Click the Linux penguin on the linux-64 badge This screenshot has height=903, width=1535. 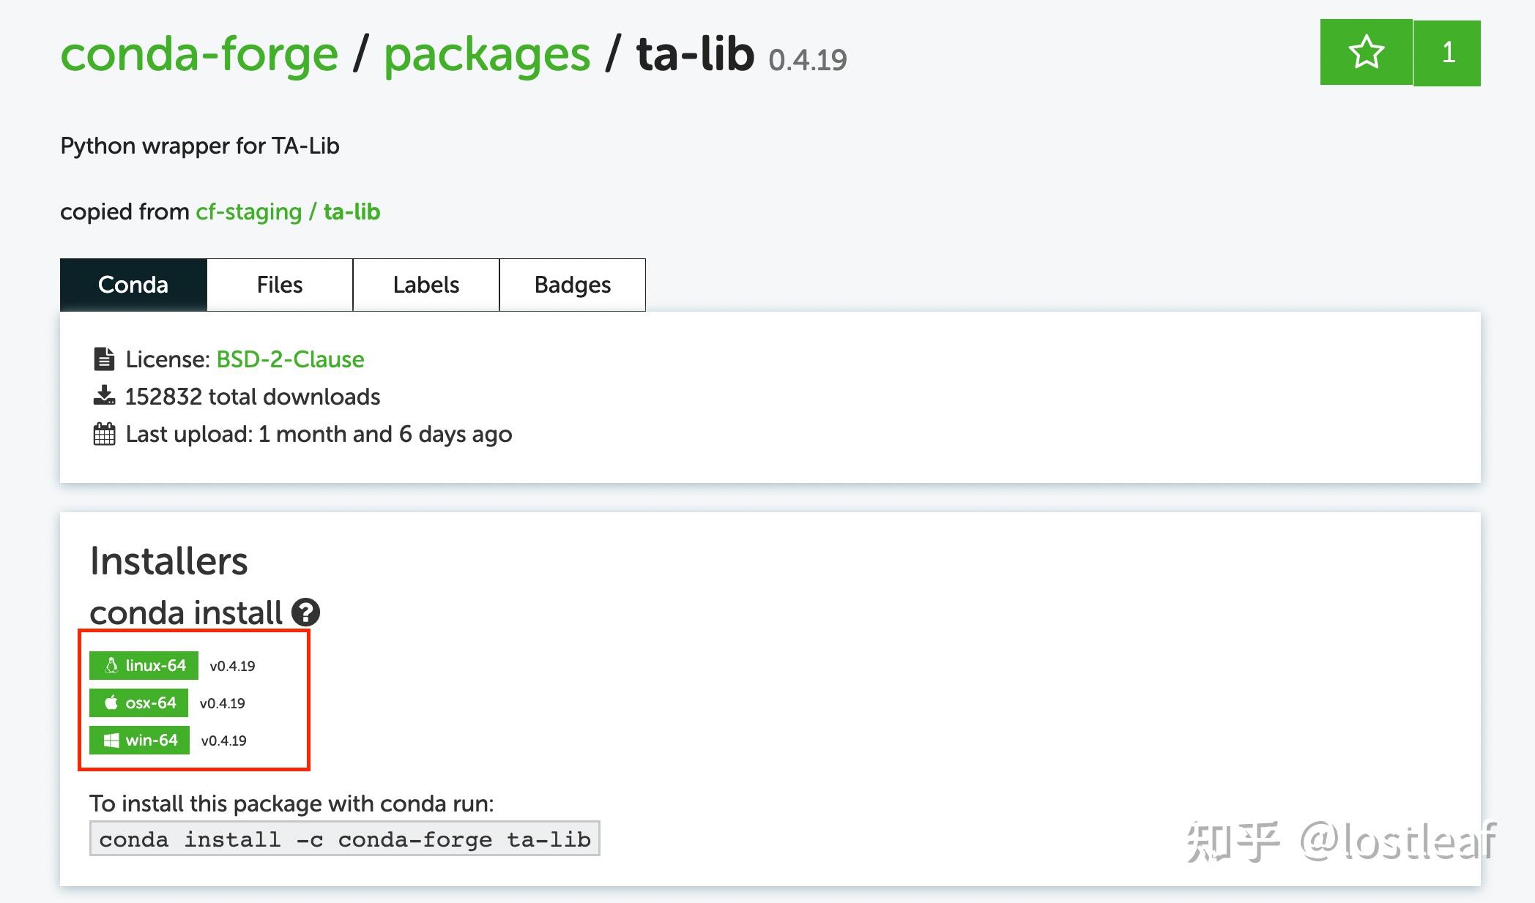tap(111, 665)
